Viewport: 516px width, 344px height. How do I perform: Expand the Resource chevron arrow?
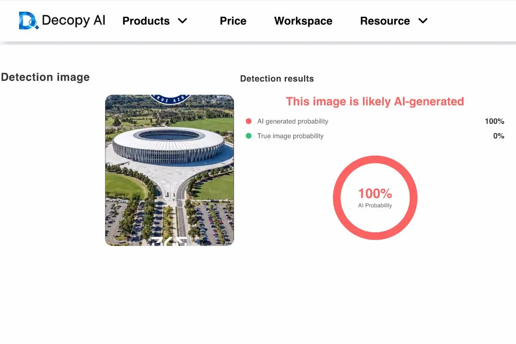423,21
